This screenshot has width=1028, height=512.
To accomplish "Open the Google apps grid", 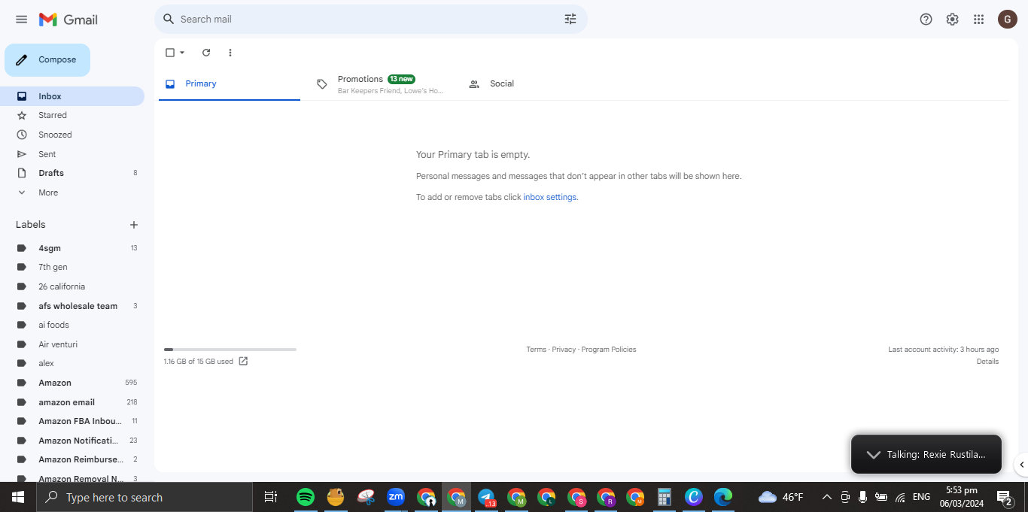I will click(x=979, y=20).
